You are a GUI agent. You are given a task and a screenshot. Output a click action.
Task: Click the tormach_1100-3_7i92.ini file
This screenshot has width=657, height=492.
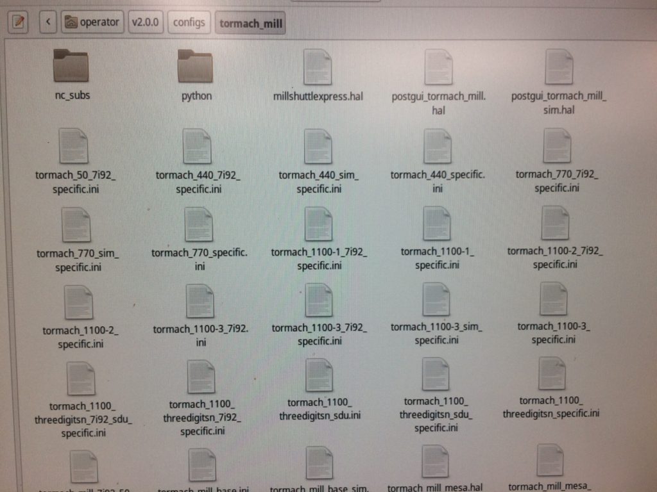point(201,316)
